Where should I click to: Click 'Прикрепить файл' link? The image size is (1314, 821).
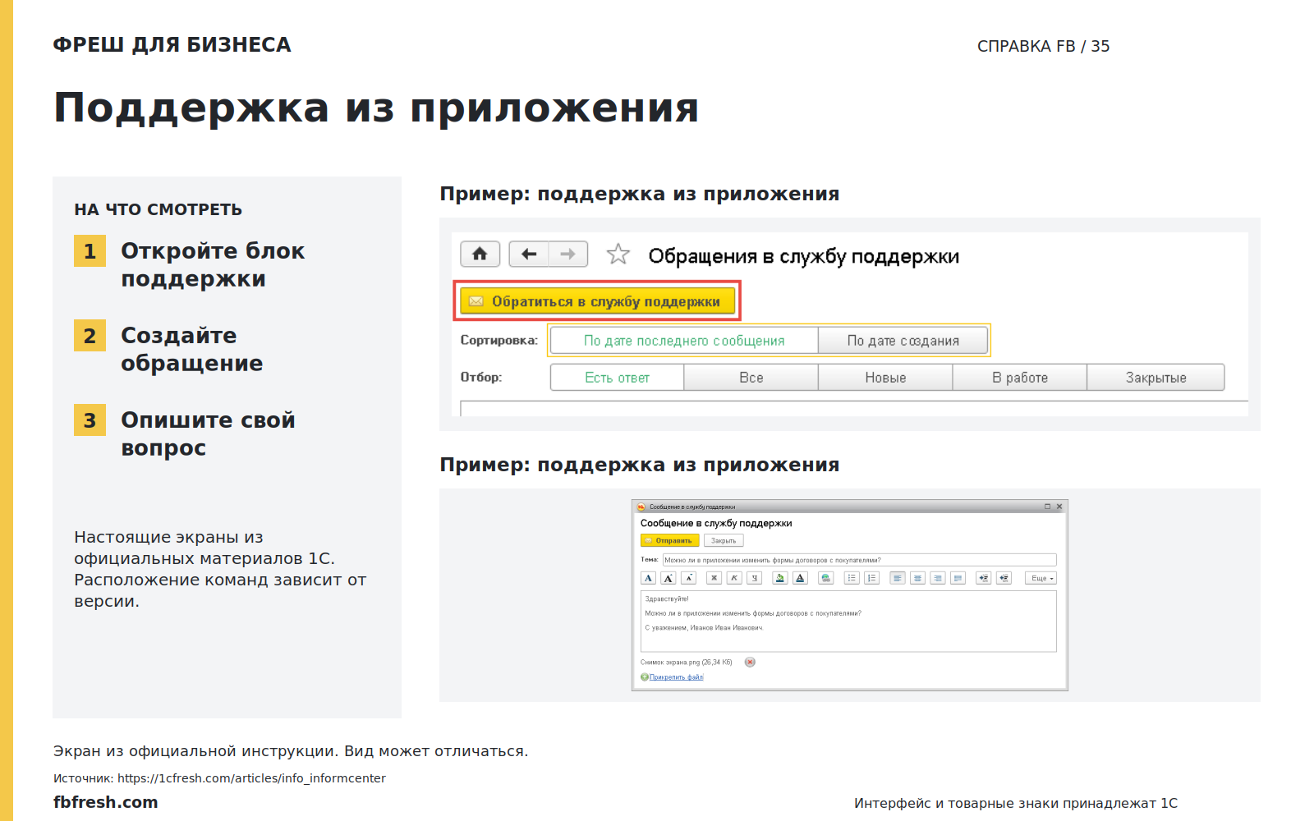point(676,677)
